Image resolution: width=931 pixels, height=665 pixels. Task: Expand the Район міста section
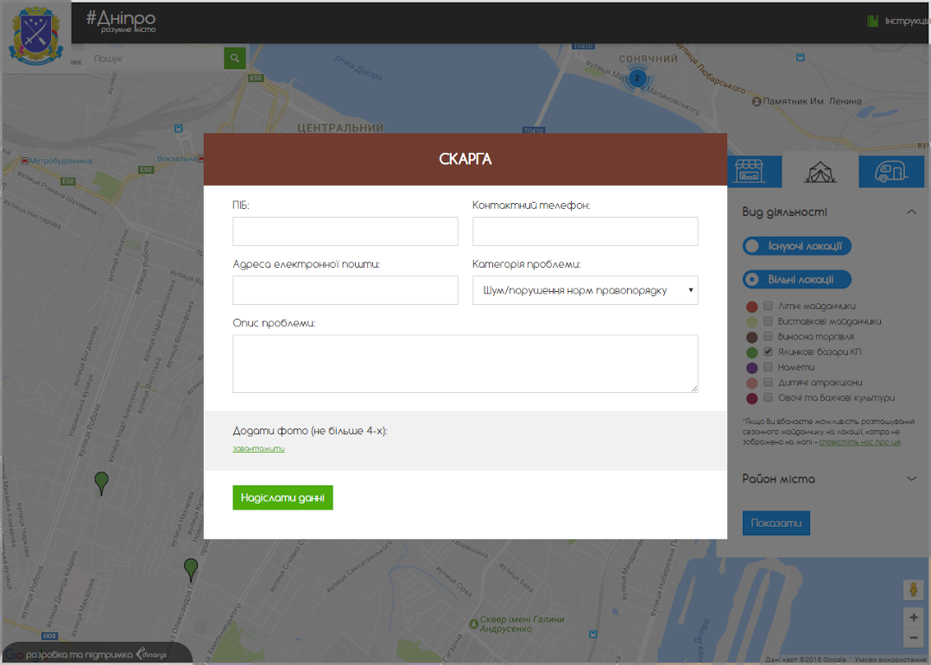coord(911,478)
